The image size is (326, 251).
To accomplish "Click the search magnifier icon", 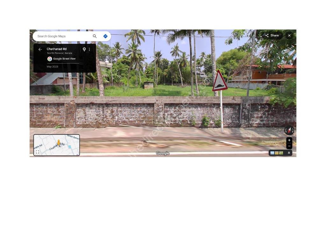I will [x=95, y=36].
